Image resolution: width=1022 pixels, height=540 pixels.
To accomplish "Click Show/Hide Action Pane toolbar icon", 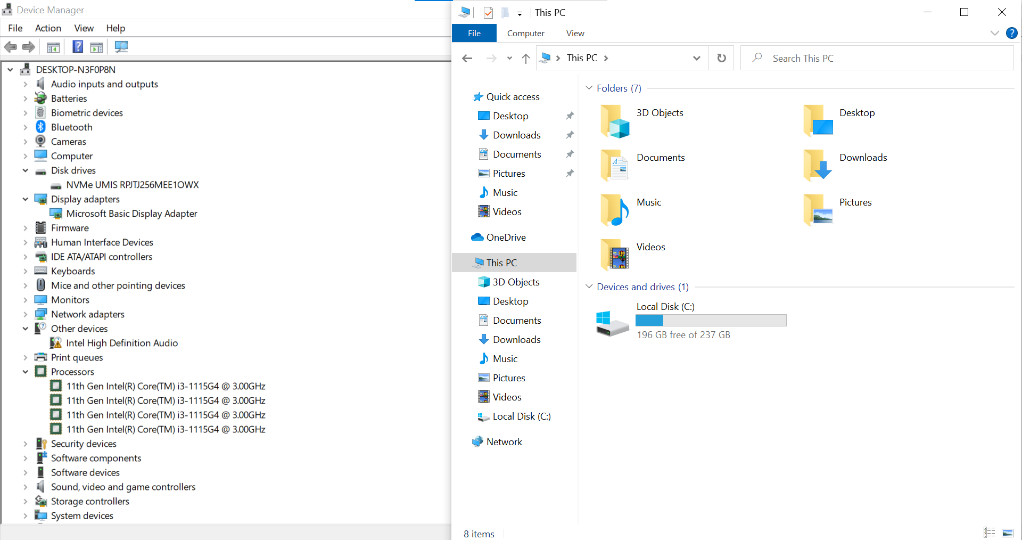I will pyautogui.click(x=96, y=47).
